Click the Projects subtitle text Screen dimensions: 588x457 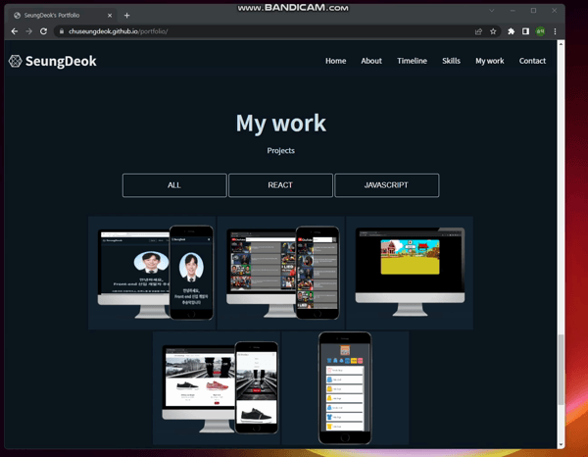coord(281,150)
